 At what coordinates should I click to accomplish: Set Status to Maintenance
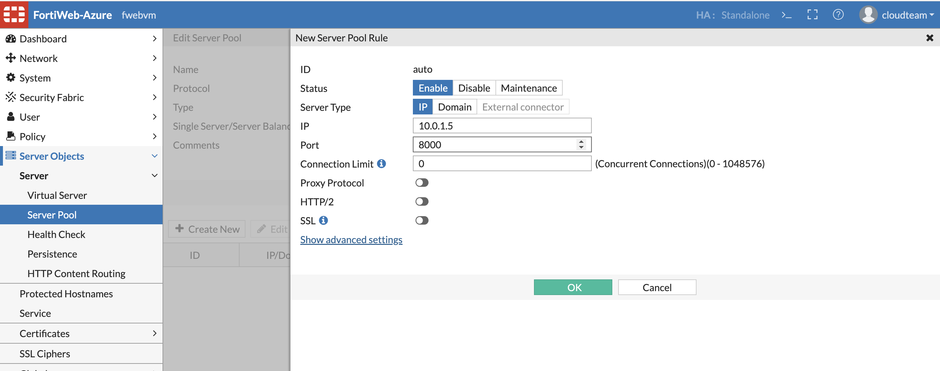pos(529,88)
